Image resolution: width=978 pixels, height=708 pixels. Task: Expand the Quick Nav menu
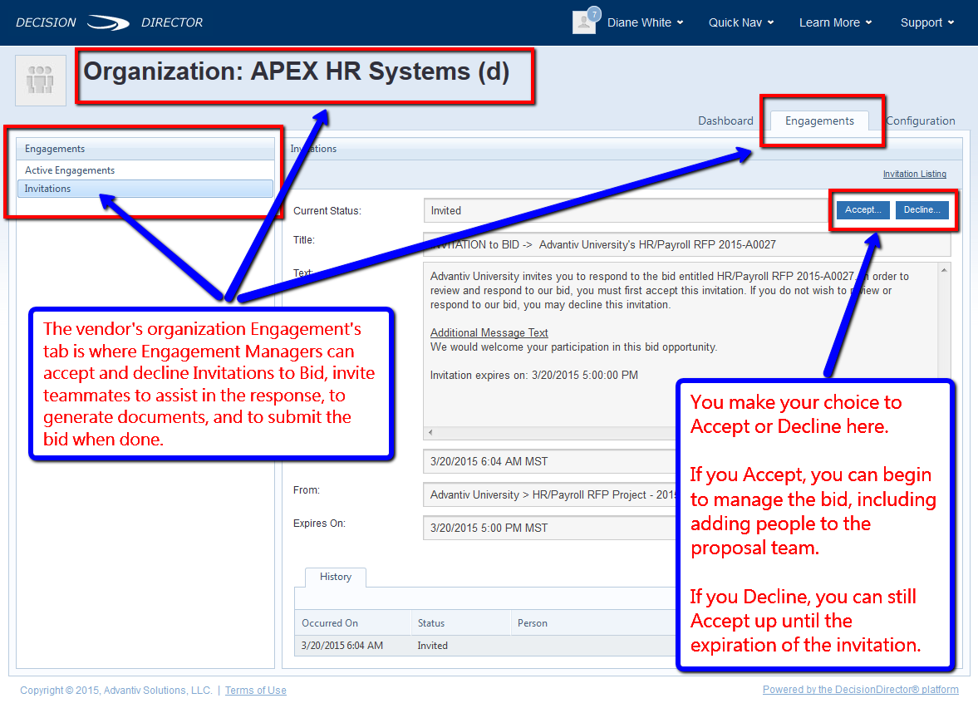741,22
